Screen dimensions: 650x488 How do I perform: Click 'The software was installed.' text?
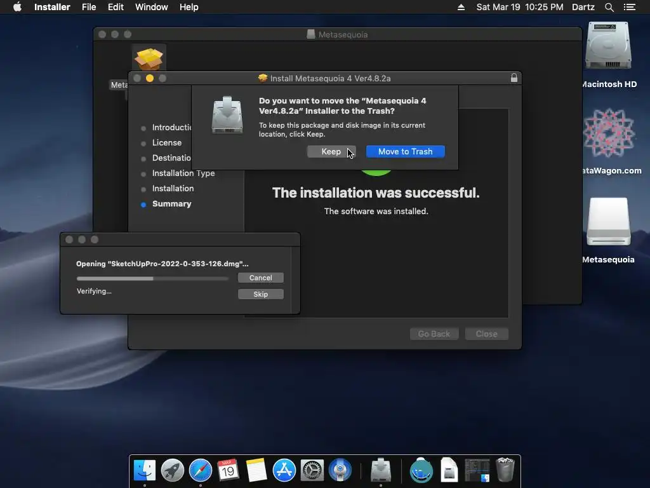tap(376, 211)
